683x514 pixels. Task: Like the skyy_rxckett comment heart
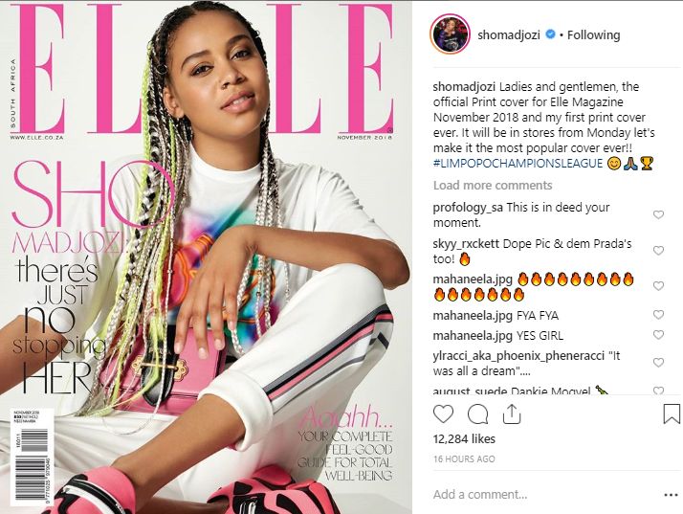click(x=658, y=250)
